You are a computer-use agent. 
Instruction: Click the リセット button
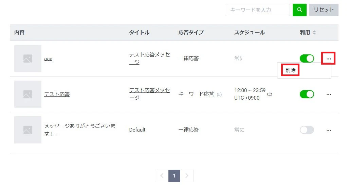coord(324,10)
